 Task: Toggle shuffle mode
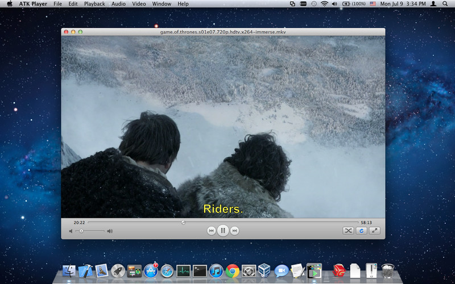[x=348, y=231]
